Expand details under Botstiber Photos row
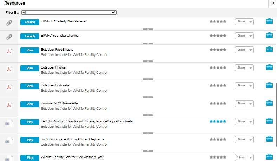The width and height of the screenshot is (277, 161). [148, 79]
